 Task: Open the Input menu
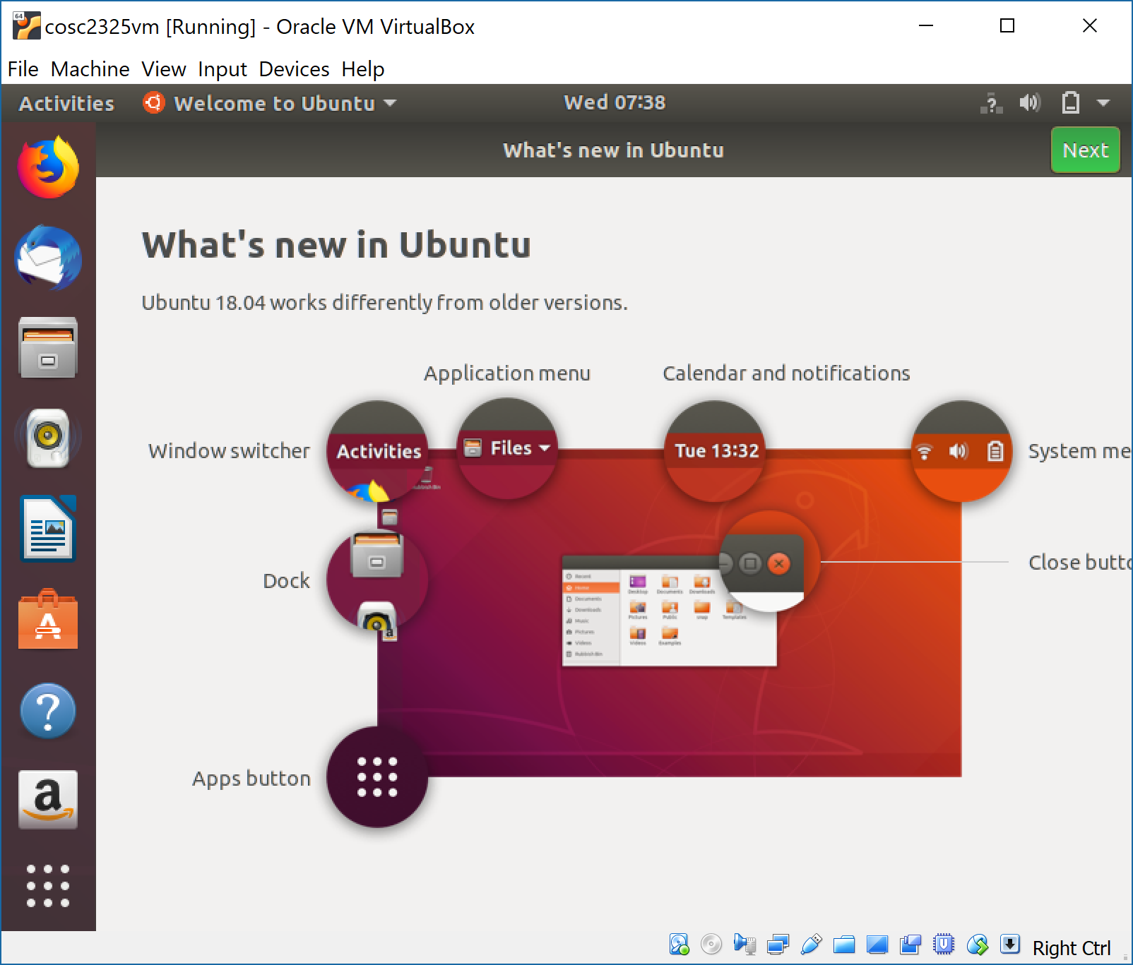coord(222,69)
